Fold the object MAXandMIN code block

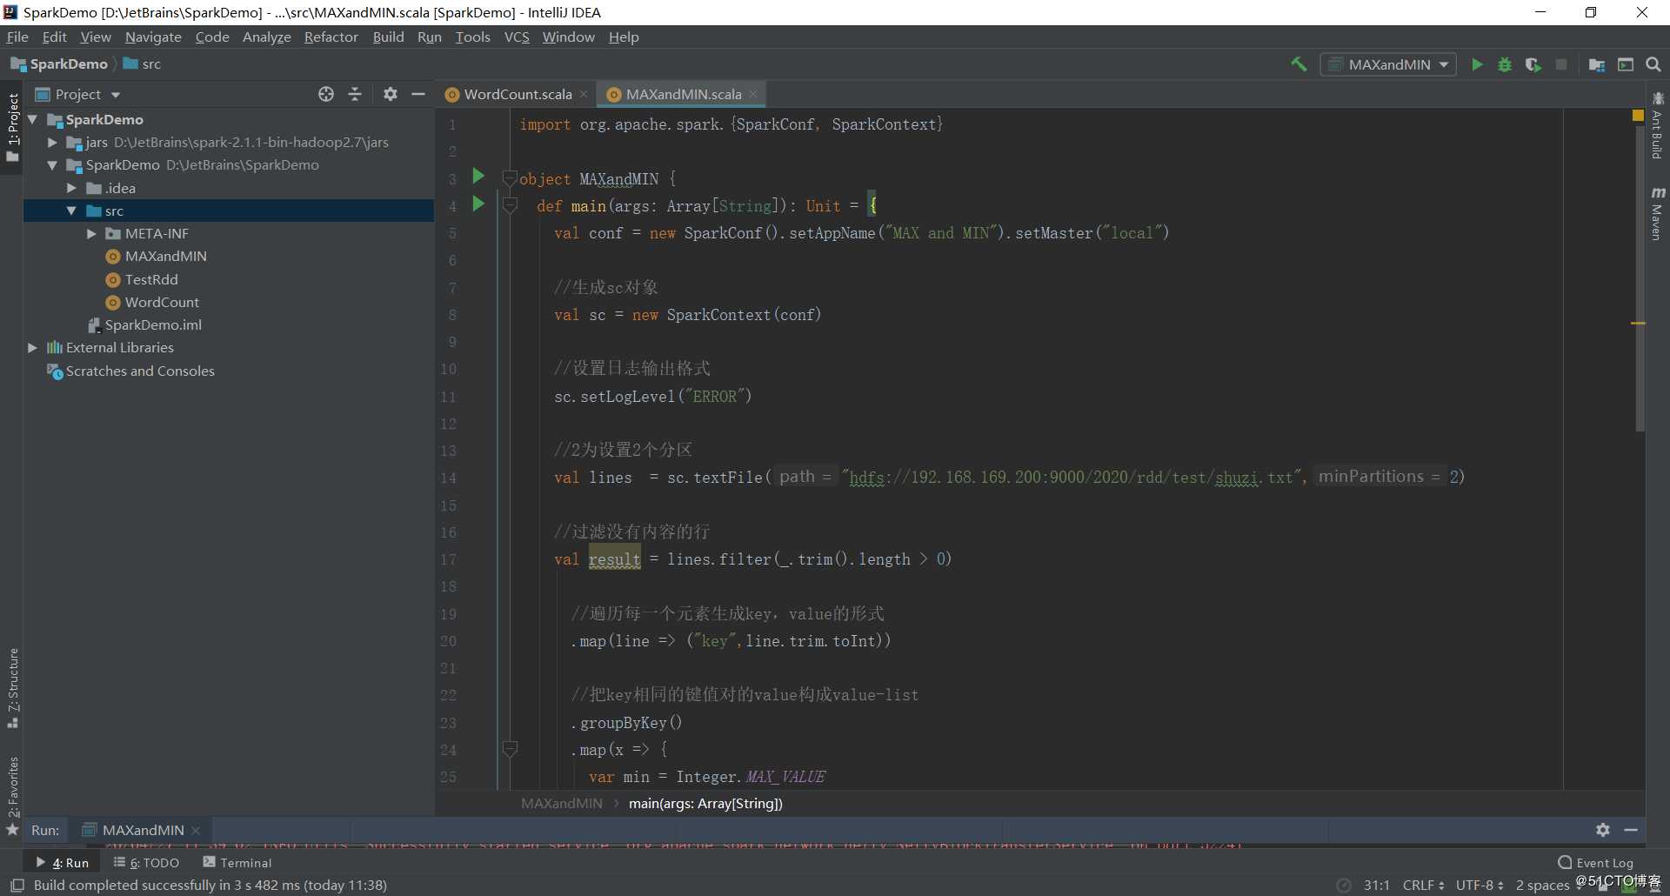tap(511, 178)
